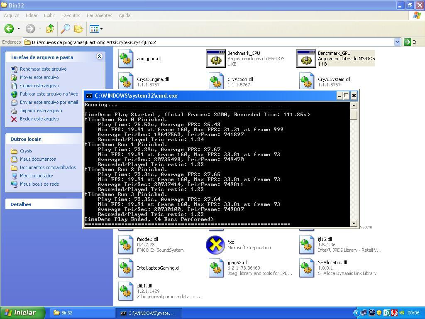Expand hidden system tray icons arrow
The width and height of the screenshot is (425, 319).
356,313
